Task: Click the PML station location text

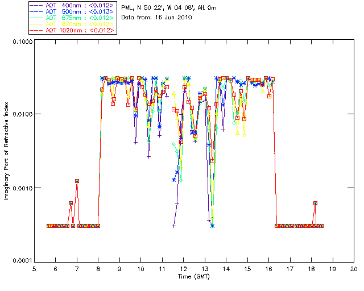Action: (x=169, y=8)
